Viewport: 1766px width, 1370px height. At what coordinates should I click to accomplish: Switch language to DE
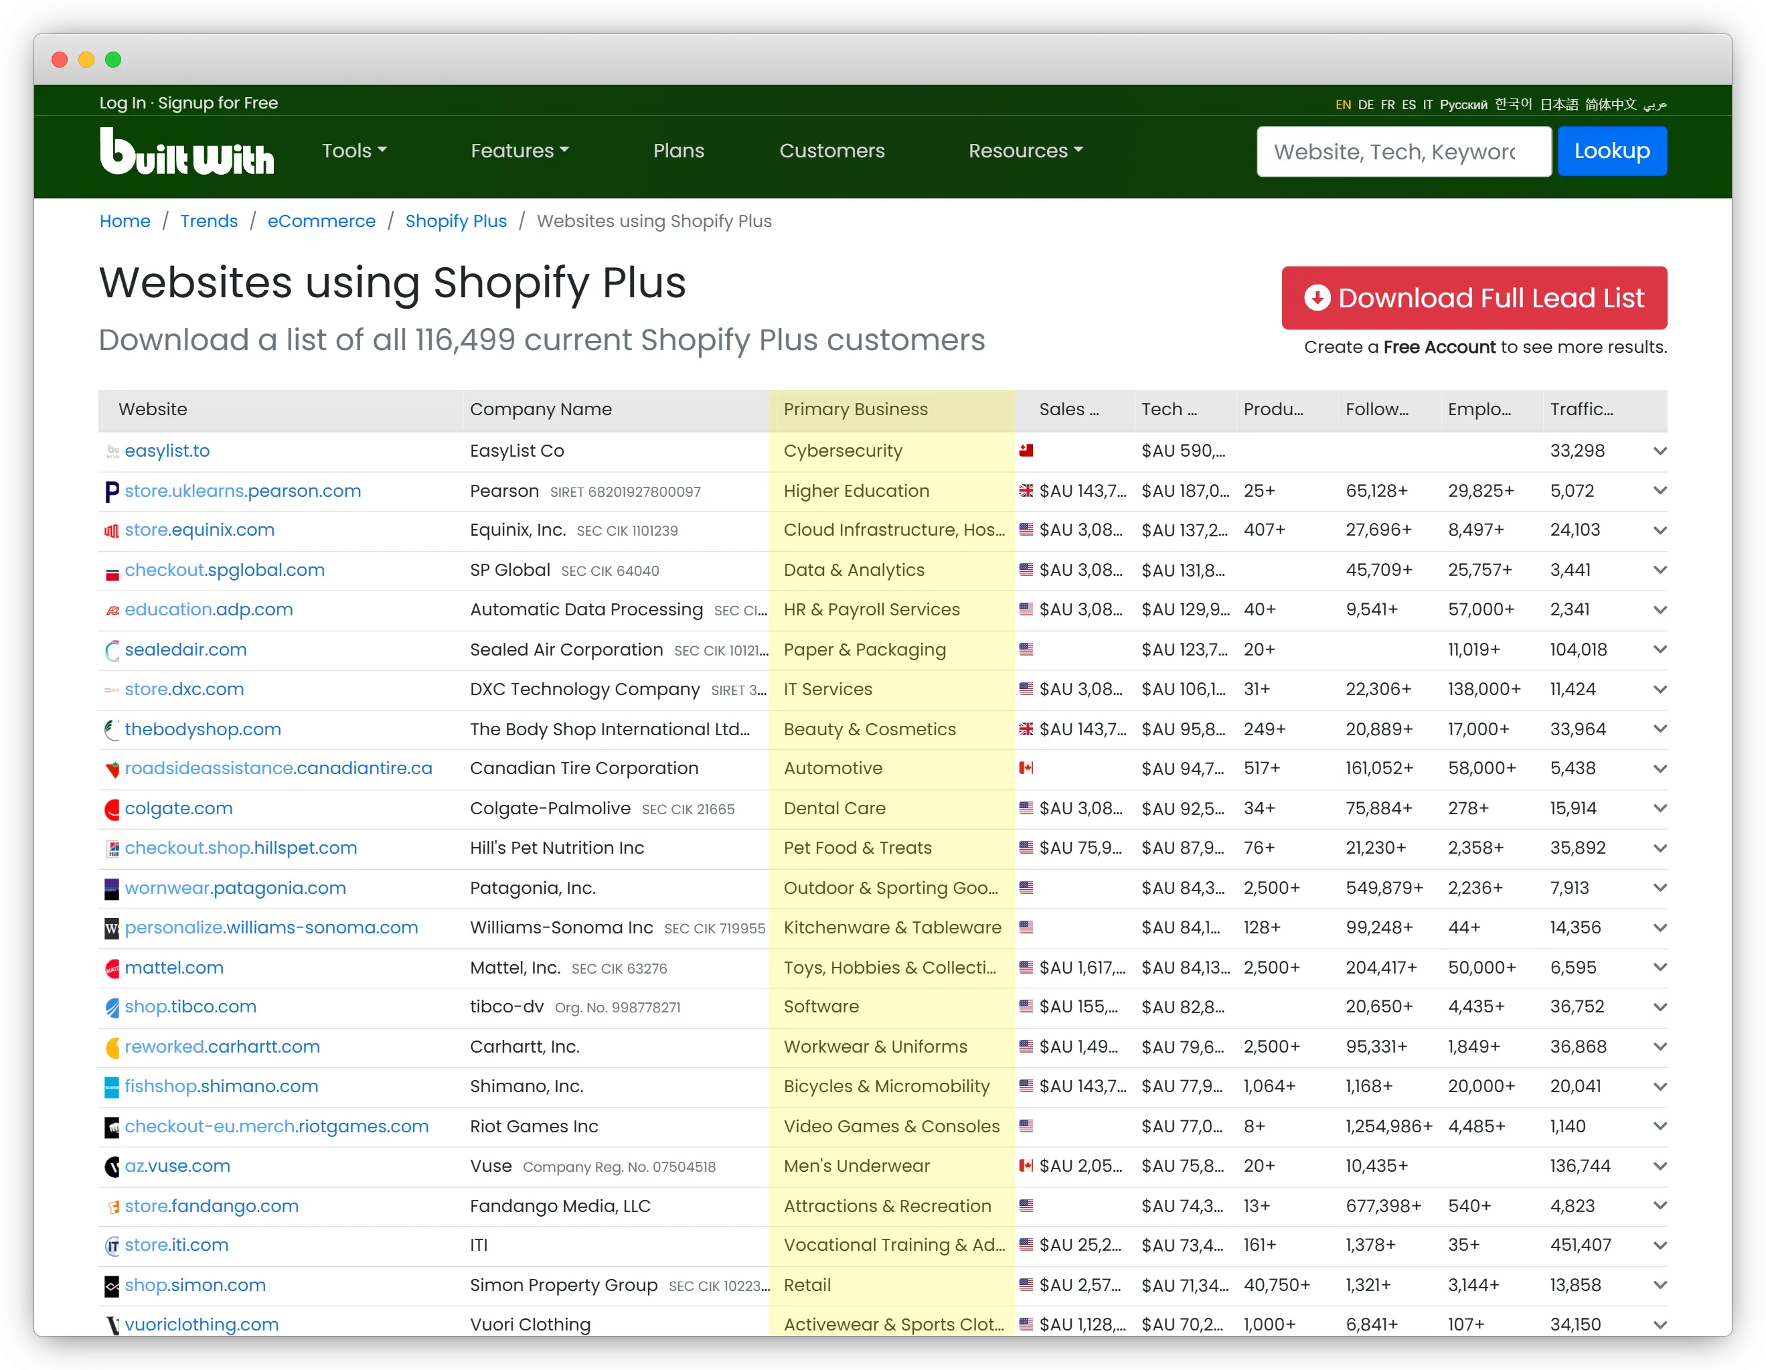[x=1366, y=104]
